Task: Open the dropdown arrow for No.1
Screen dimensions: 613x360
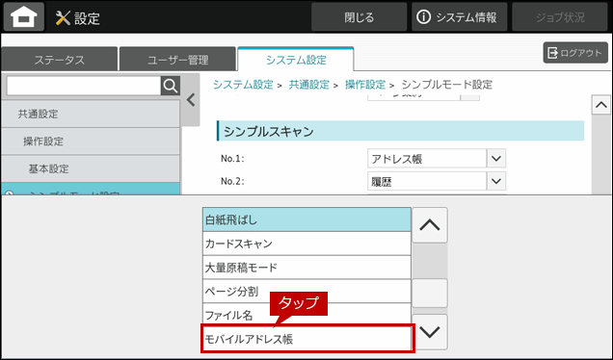Action: 496,159
